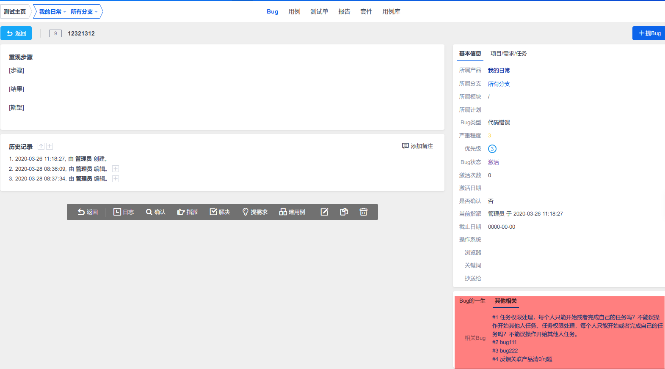665x369 pixels.
Task: Click 添加备注 to add comment
Action: 417,146
